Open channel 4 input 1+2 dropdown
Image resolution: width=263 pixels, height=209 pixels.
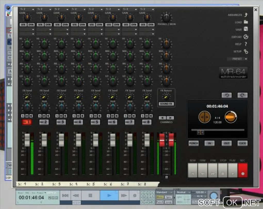point(78,9)
